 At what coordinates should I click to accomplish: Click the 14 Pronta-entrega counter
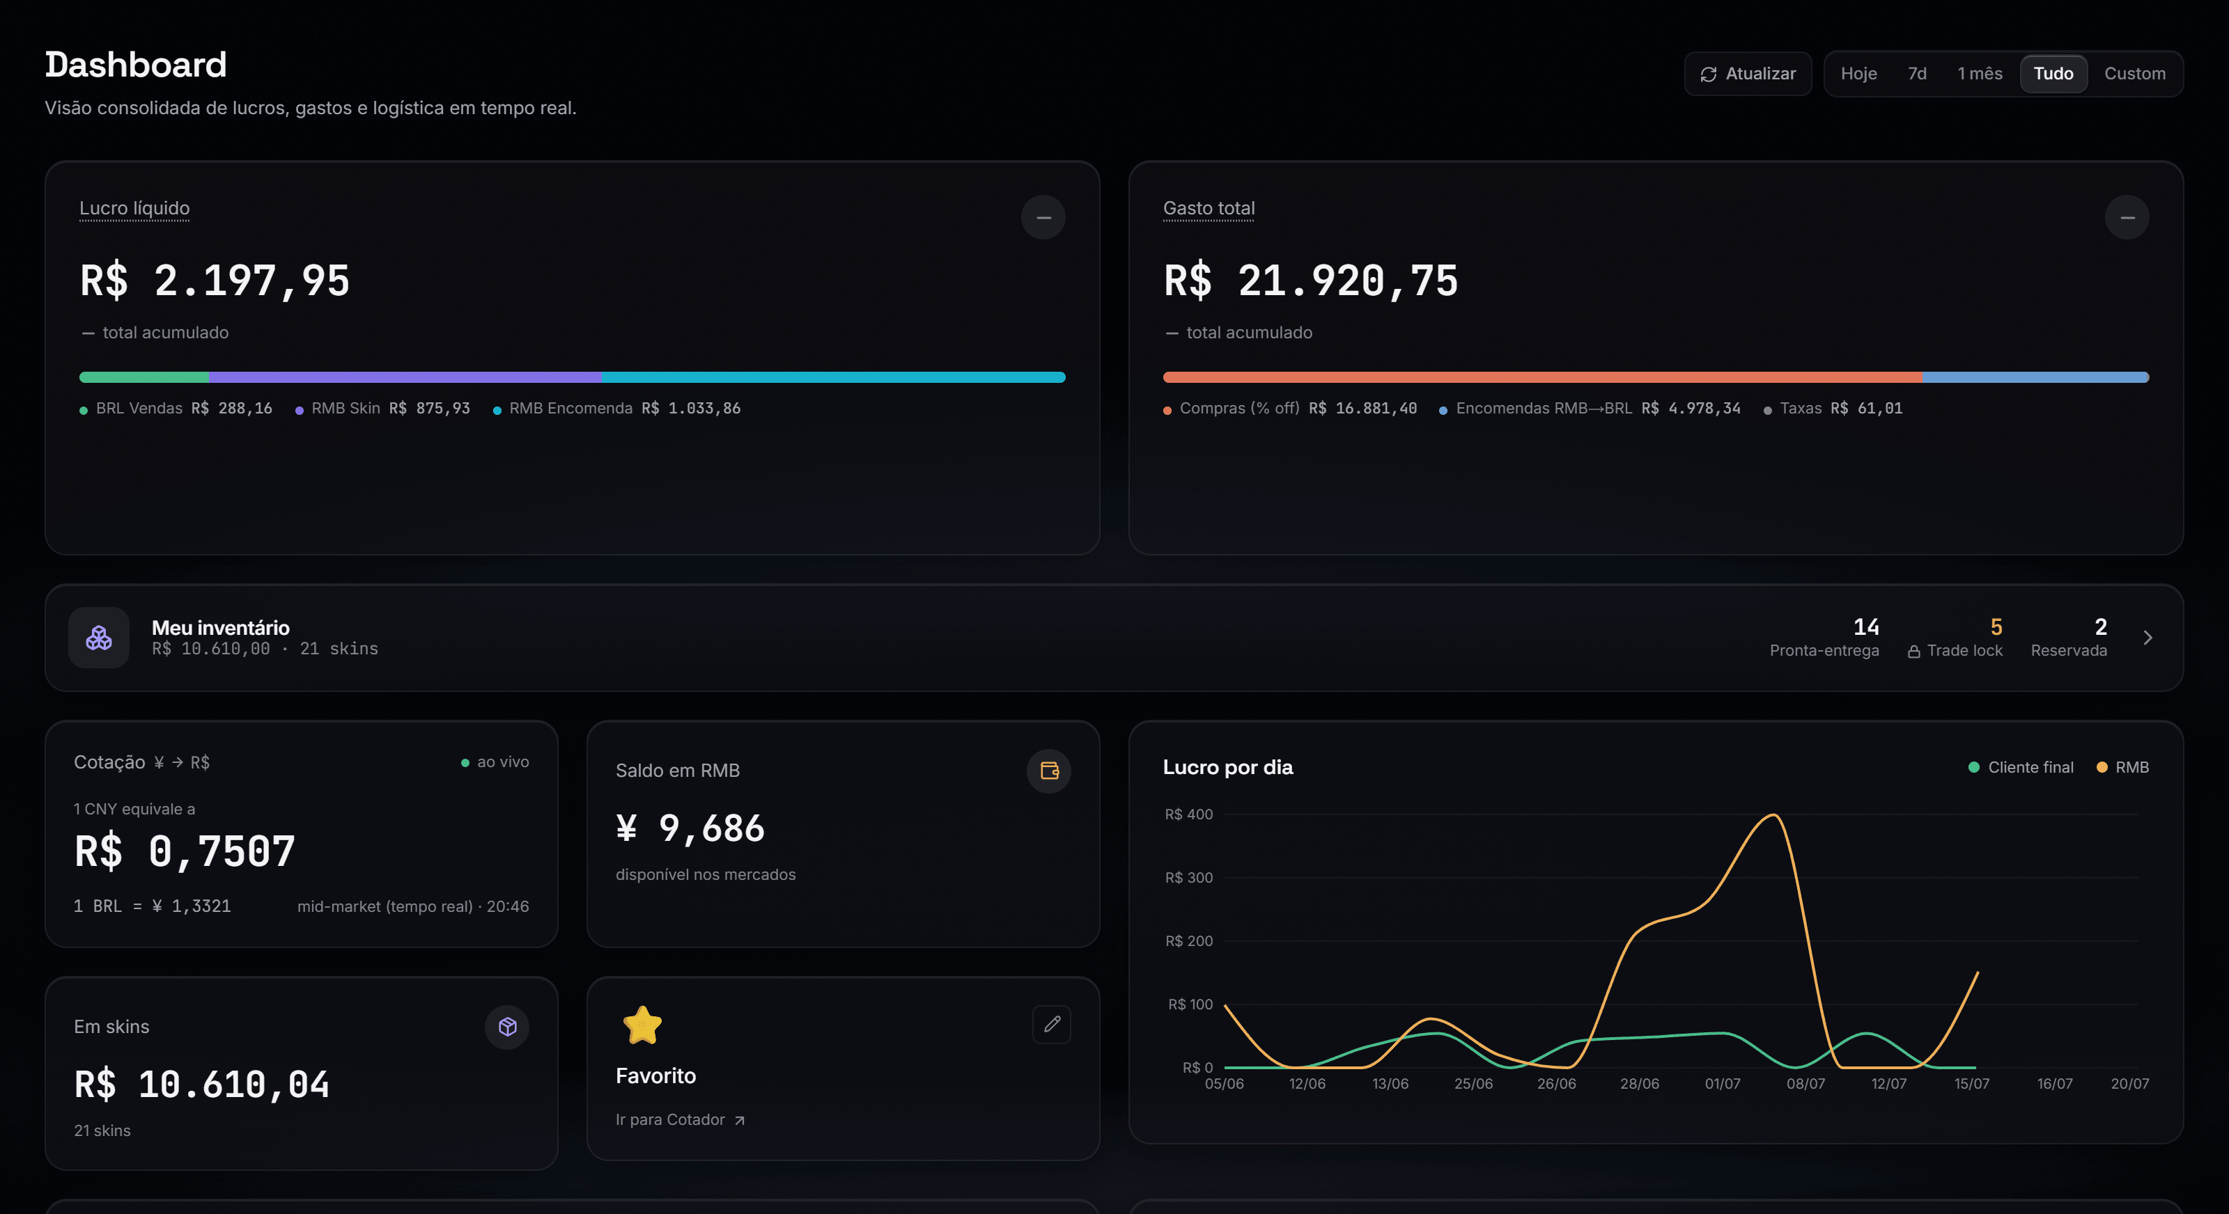(1824, 638)
